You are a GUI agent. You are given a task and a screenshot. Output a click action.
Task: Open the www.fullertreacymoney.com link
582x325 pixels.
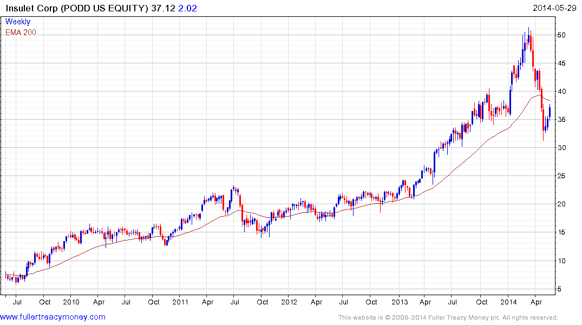(53, 317)
